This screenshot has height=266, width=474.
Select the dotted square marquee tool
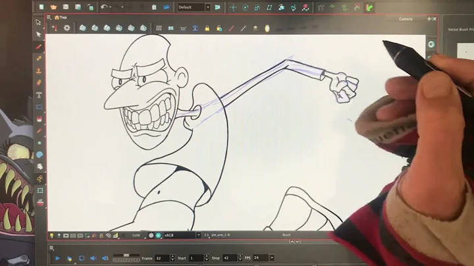pyautogui.click(x=40, y=190)
